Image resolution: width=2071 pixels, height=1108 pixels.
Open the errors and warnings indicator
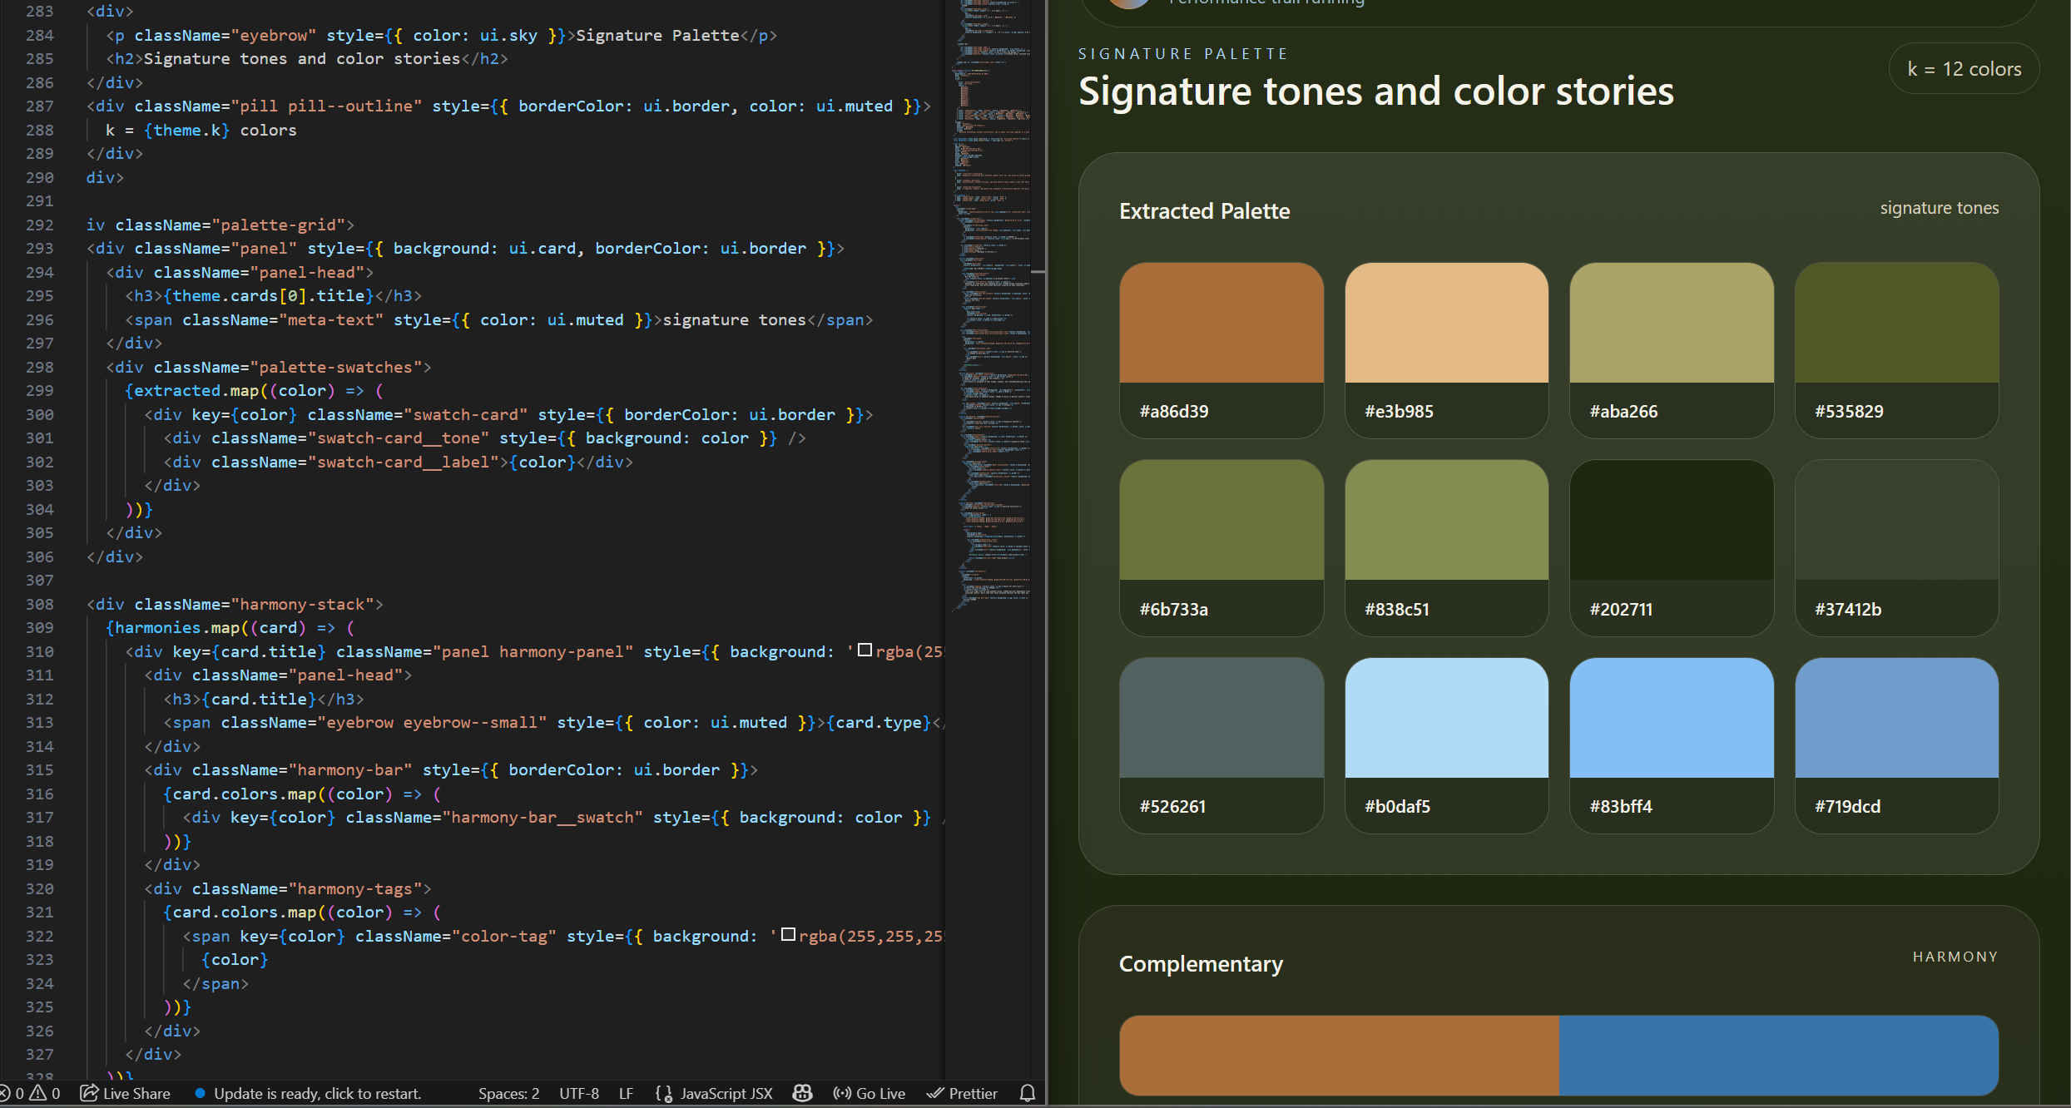[30, 1093]
